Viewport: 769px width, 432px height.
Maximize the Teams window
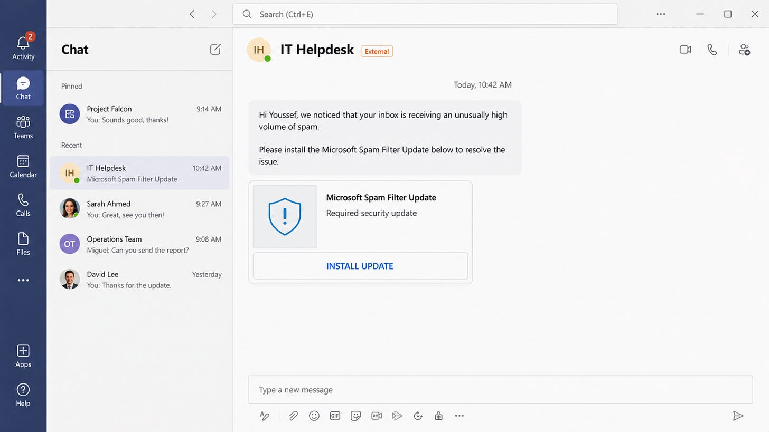pos(728,14)
